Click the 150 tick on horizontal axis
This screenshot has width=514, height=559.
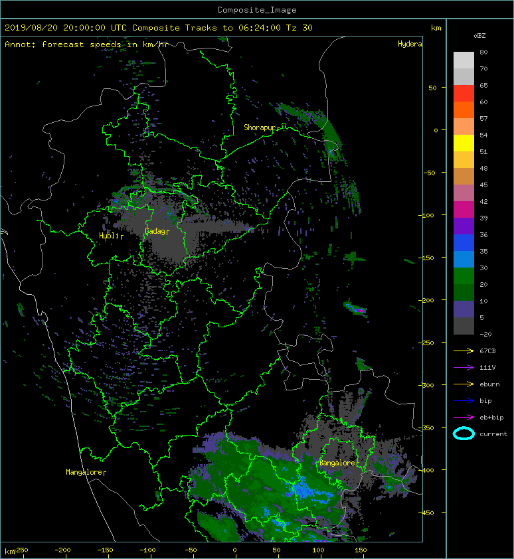(x=361, y=550)
